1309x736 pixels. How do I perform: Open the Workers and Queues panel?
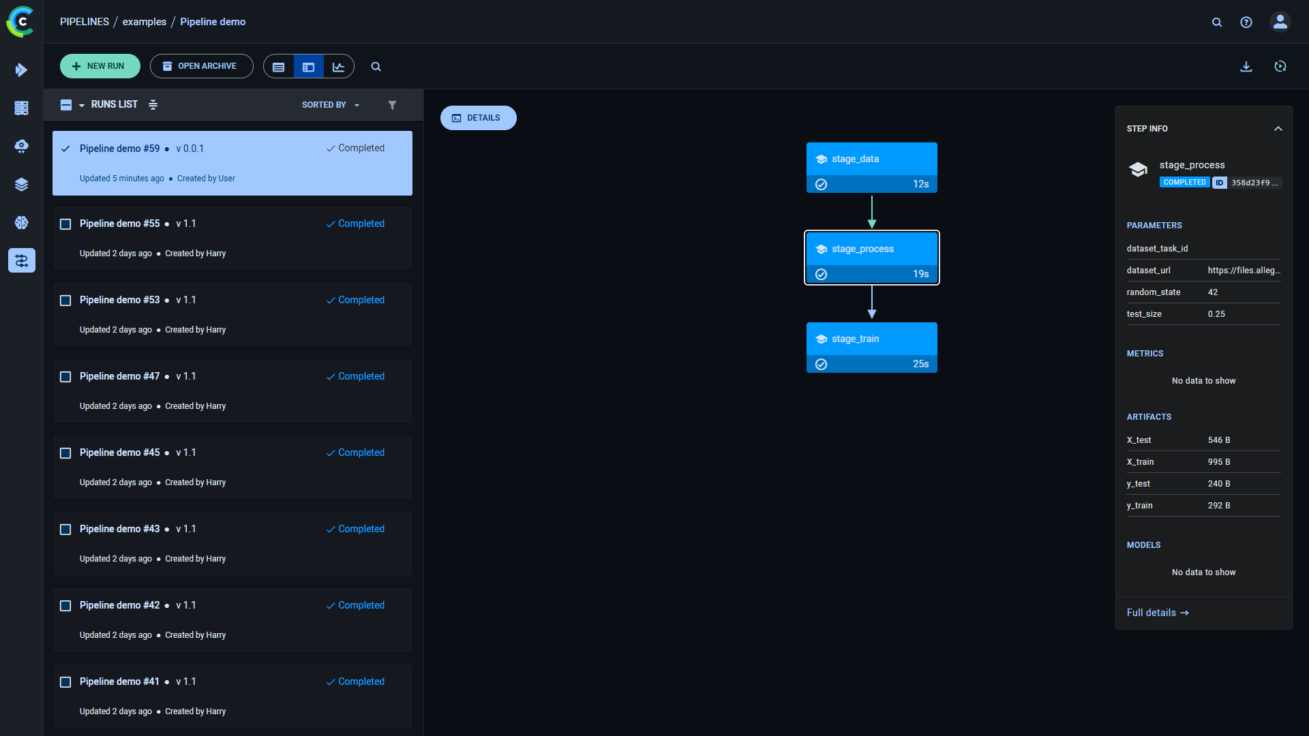(21, 108)
